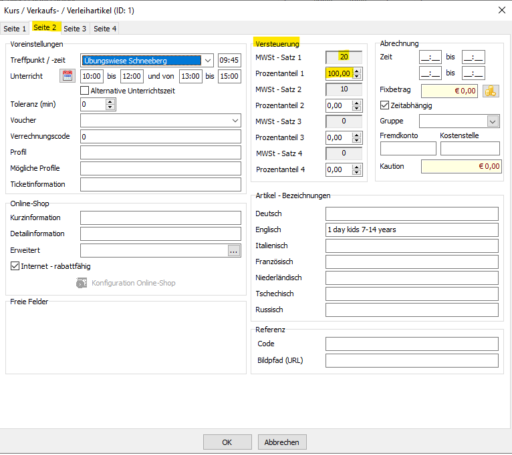Screen dimensions: 512x455
Task: Increase Prozentanteil 2 spinner up
Action: [357, 103]
